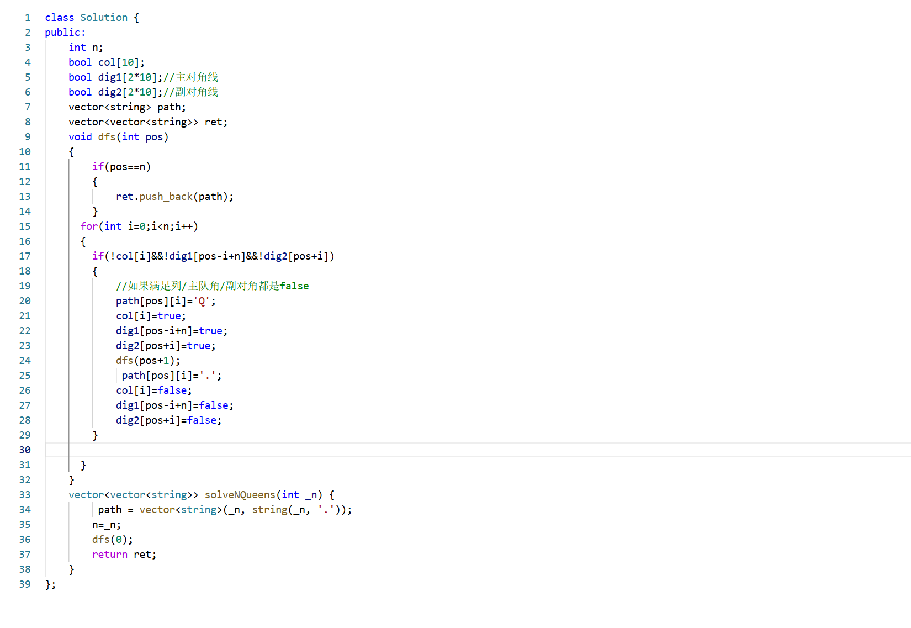Click the 'class Solution {' declaration

point(92,18)
